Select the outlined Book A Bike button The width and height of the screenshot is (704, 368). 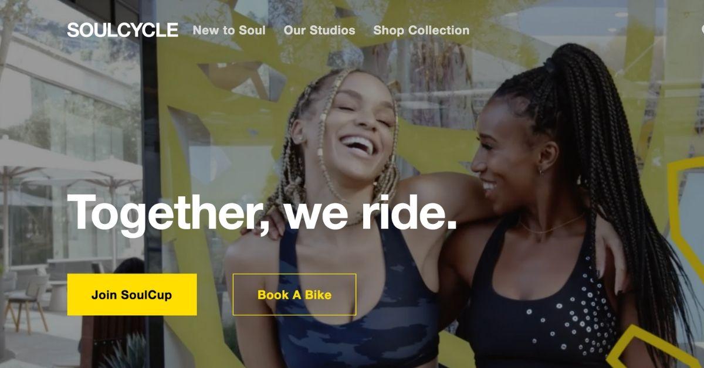coord(294,295)
